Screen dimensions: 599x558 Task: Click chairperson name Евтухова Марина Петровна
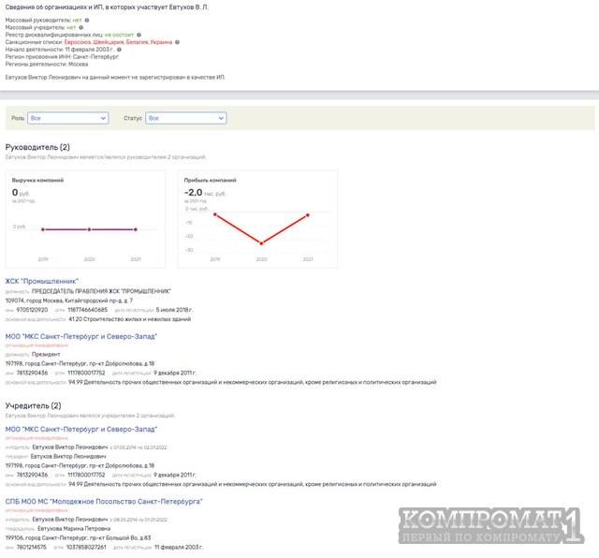click(x=74, y=529)
